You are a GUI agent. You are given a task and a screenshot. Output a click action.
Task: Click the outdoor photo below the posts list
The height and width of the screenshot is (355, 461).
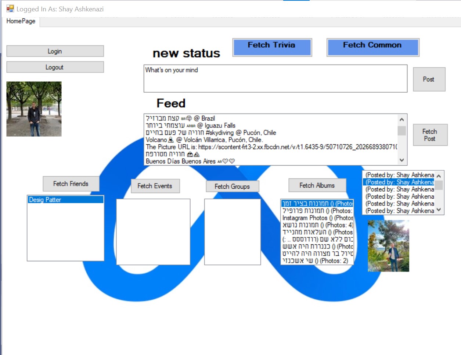point(388,245)
